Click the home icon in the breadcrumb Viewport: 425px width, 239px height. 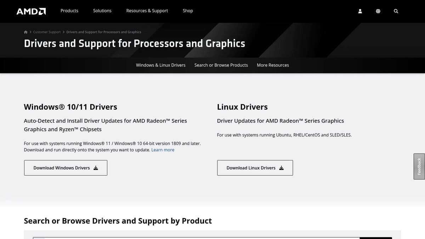25,32
